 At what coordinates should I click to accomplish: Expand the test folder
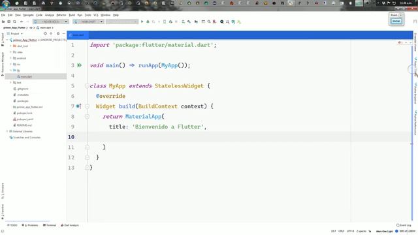coord(11,83)
